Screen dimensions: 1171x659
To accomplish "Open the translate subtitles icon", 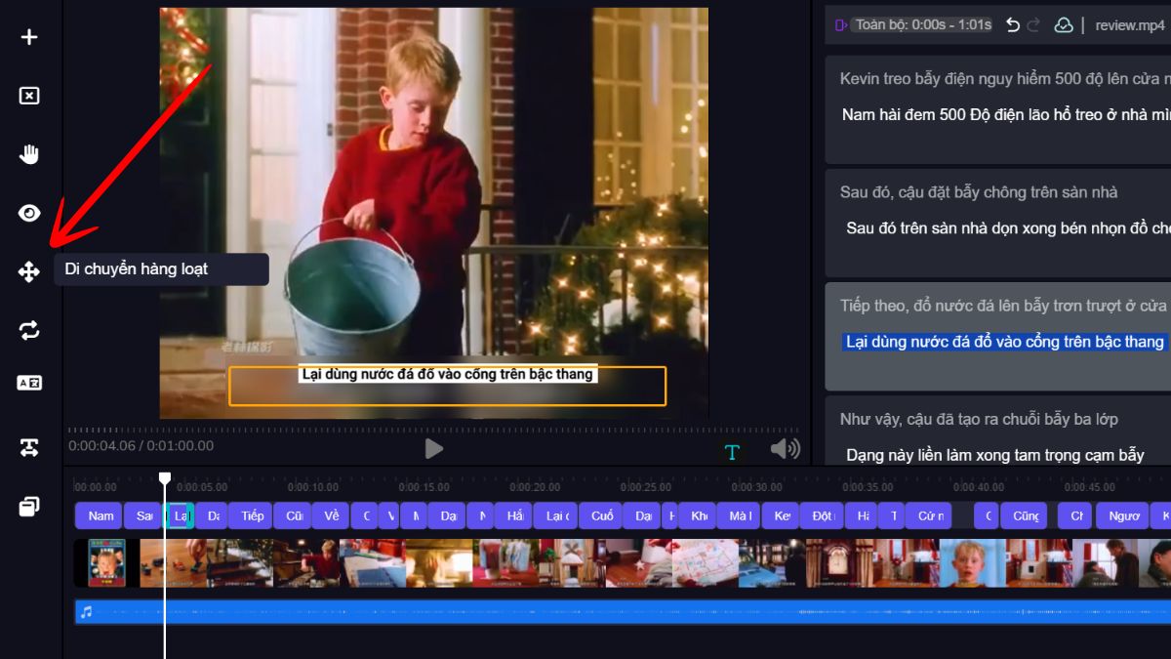I will click(29, 383).
